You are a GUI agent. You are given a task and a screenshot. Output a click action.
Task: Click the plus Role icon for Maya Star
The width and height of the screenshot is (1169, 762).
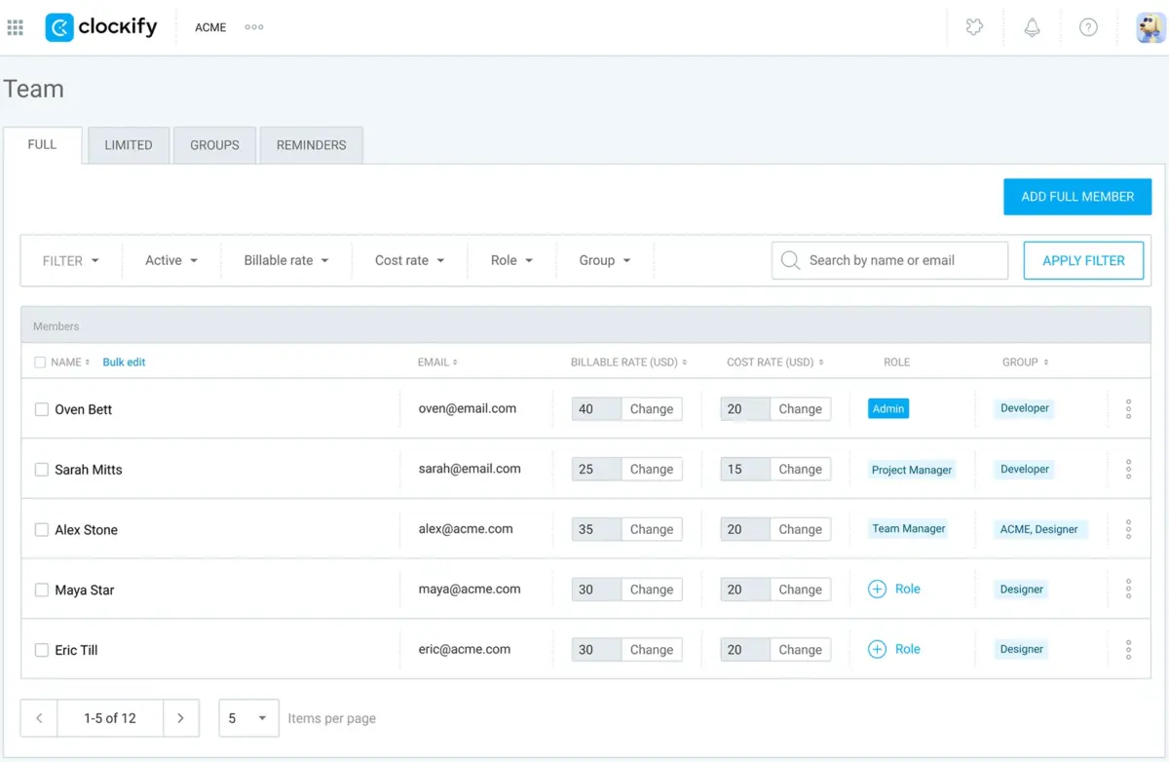click(877, 590)
